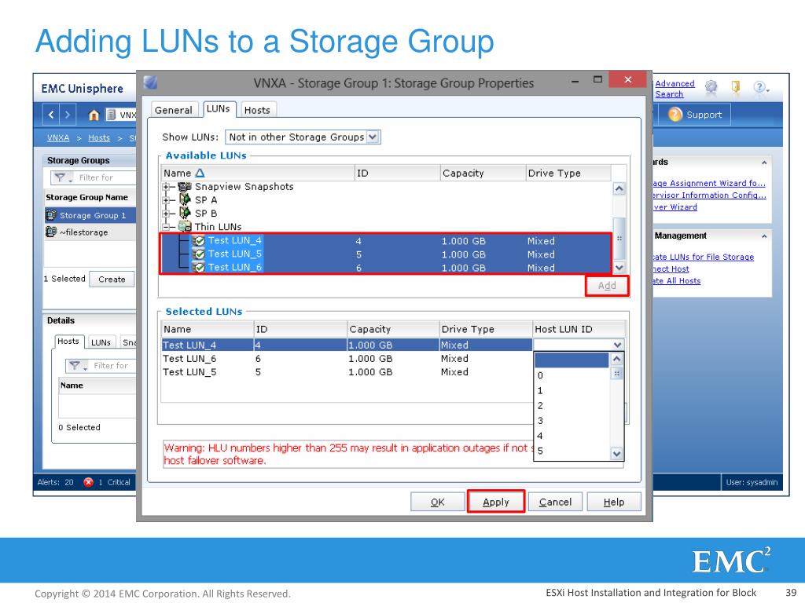This screenshot has width=805, height=603.
Task: Click the Capacity column header in Selected LUNs
Action: 393,329
